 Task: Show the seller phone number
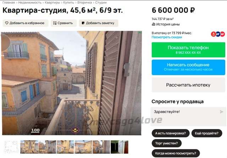(x=188, y=50)
